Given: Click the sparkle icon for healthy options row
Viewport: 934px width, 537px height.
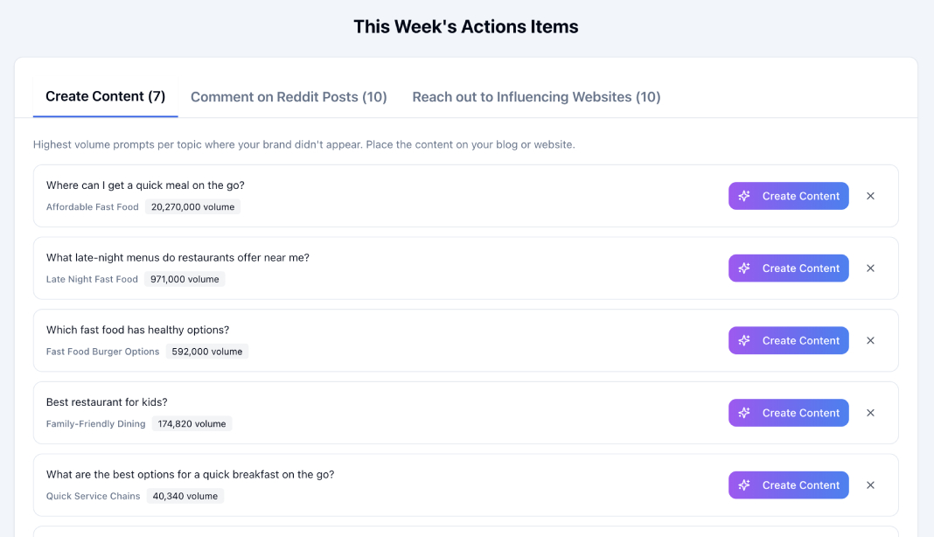Looking at the screenshot, I should (744, 340).
